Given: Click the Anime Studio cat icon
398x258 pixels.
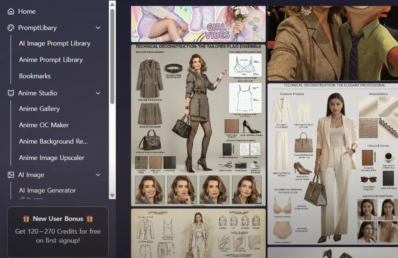Looking at the screenshot, I should click(11, 93).
